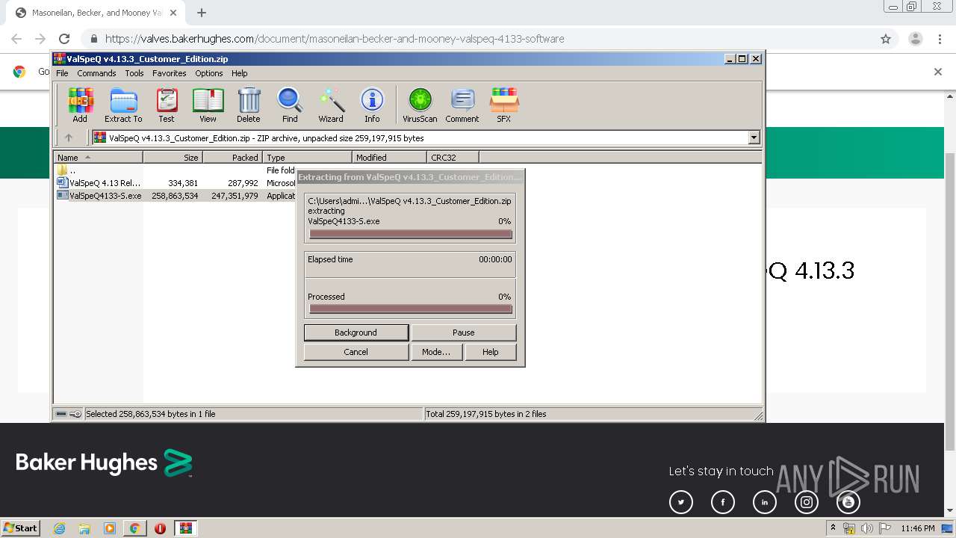
Task: Open Windows Media Player taskbar icon
Action: click(x=110, y=528)
